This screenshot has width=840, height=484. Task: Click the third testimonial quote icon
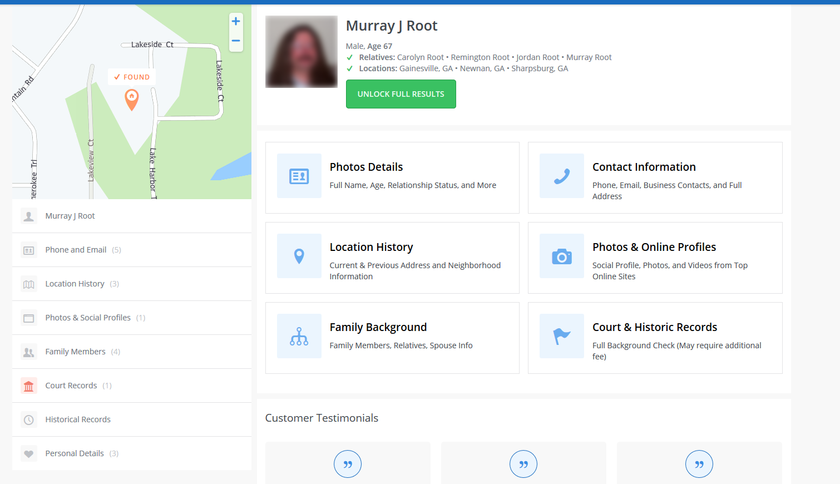(699, 464)
